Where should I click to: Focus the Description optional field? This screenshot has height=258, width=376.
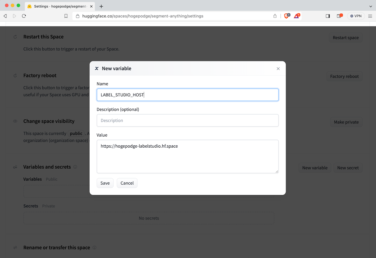point(187,121)
